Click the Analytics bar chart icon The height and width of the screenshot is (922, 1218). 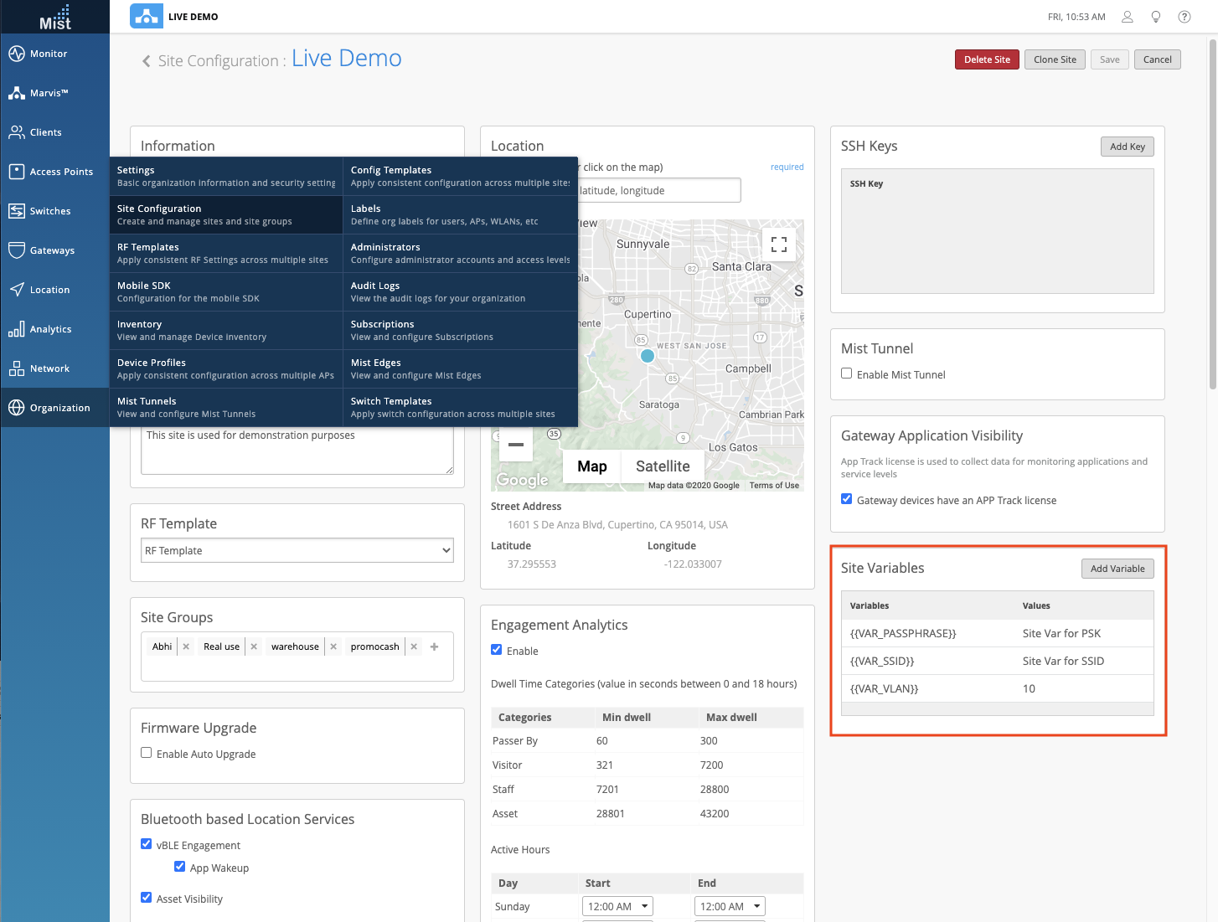(x=17, y=329)
